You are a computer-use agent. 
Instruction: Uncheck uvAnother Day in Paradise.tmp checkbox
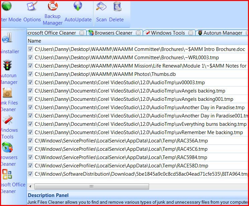[30, 107]
